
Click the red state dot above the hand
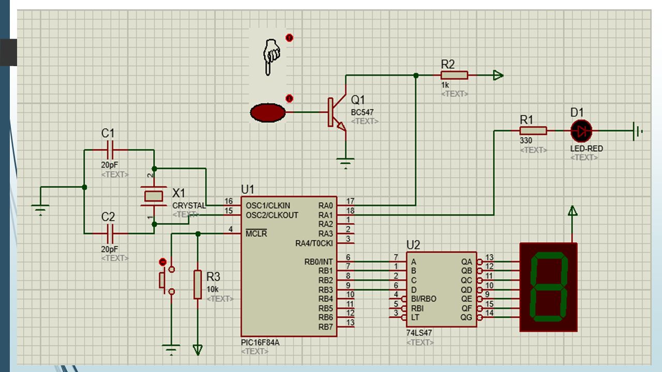coord(289,38)
